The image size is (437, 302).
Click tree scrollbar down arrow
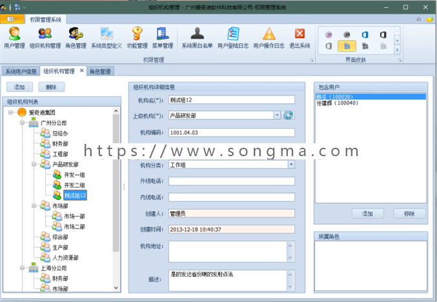[116, 288]
